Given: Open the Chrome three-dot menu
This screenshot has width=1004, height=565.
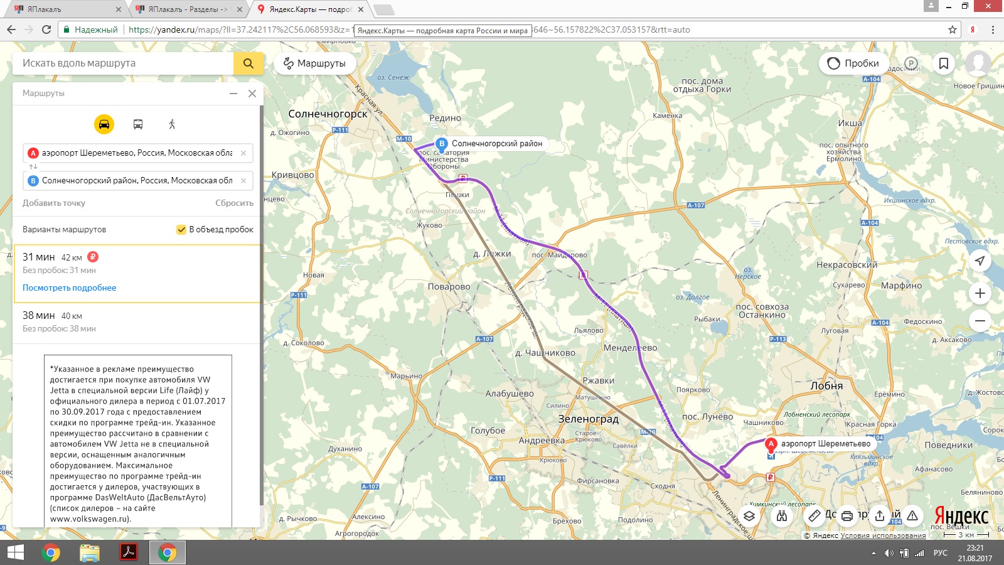Looking at the screenshot, I should pos(993,30).
